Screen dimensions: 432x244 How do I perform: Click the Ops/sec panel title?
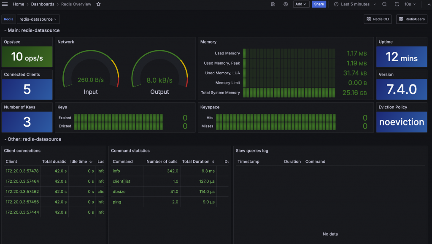point(12,42)
